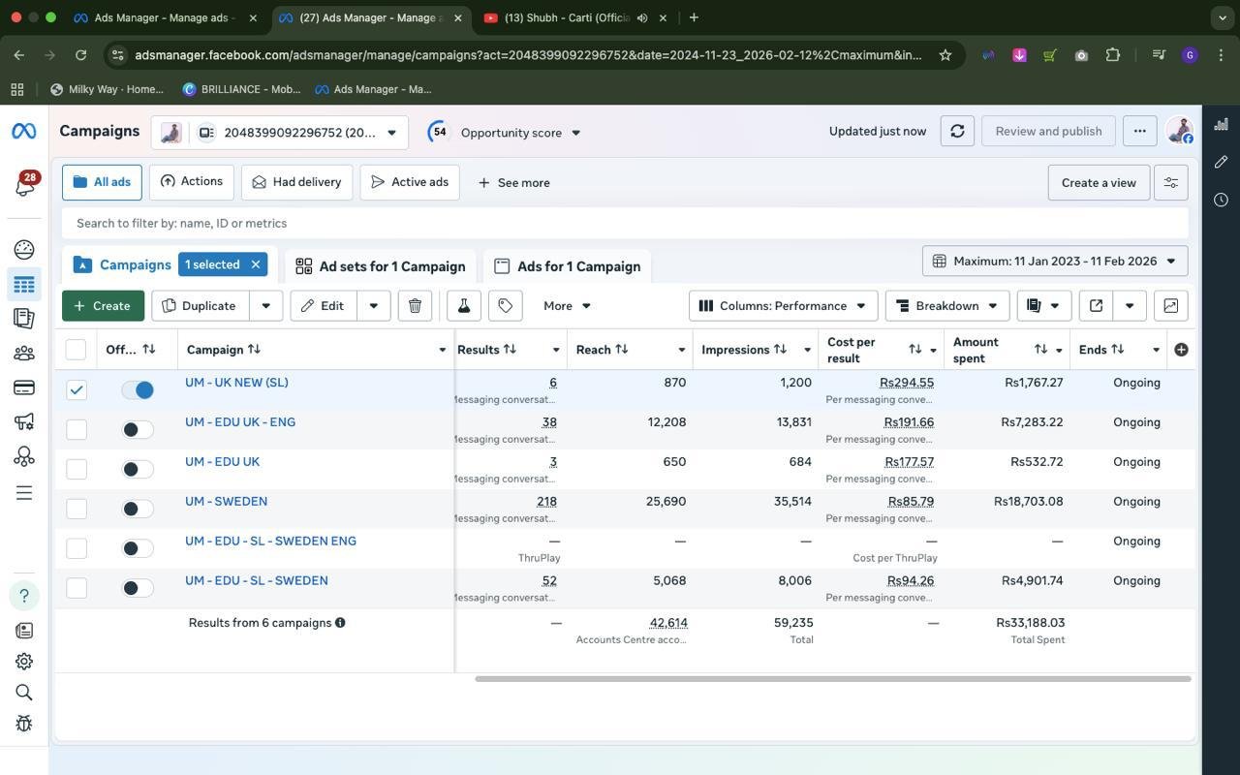Open Duplicate options dropdown arrow

[265, 306]
